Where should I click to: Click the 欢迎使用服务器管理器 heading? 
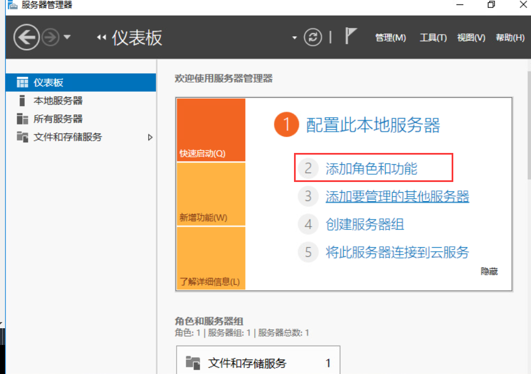pyautogui.click(x=224, y=79)
